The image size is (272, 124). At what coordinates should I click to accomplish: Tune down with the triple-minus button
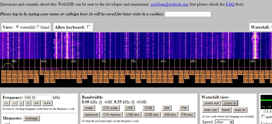click(6, 103)
